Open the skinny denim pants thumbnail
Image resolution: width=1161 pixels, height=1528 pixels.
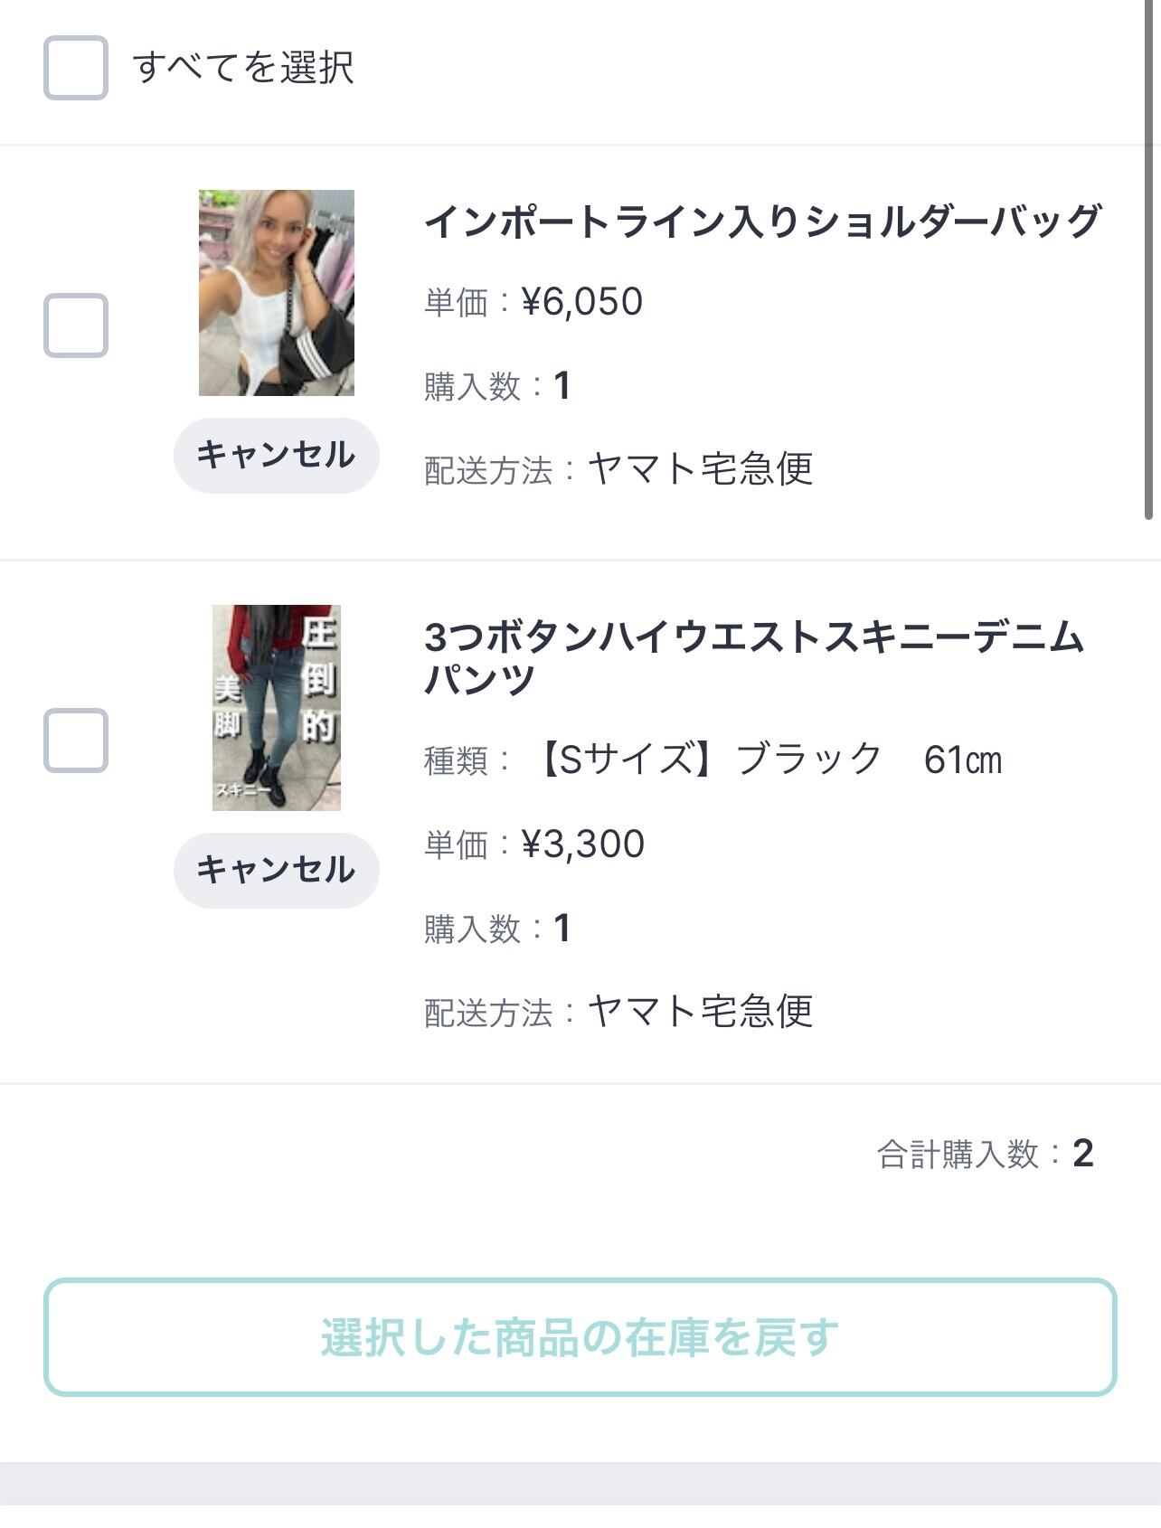(277, 708)
